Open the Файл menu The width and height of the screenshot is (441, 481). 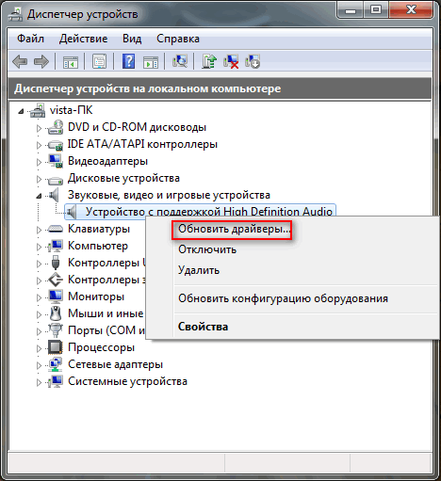[x=30, y=39]
